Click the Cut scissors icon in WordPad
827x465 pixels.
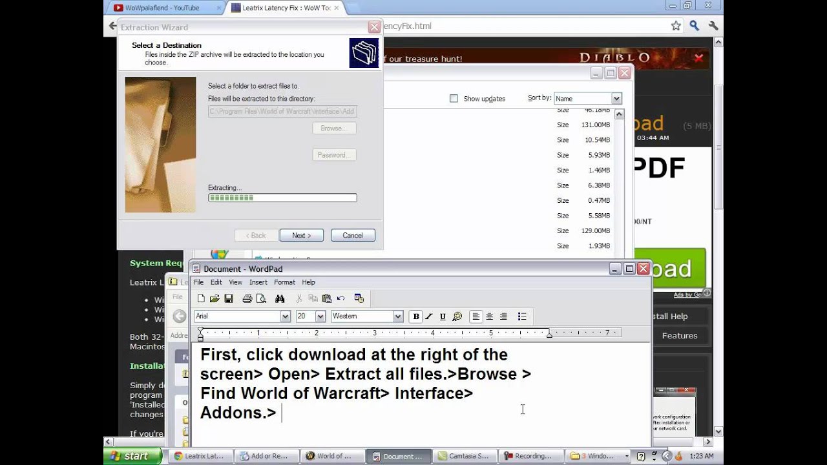tap(298, 298)
